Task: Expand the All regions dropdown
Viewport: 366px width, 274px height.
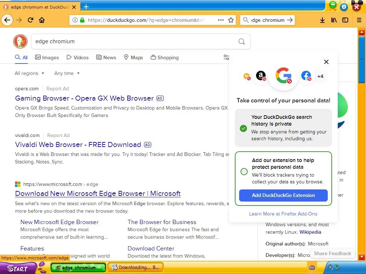Action: [x=29, y=73]
